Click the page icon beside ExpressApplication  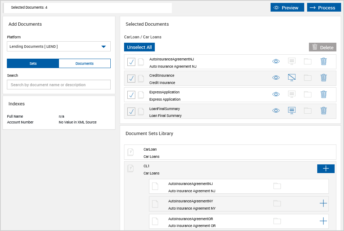[141, 95]
